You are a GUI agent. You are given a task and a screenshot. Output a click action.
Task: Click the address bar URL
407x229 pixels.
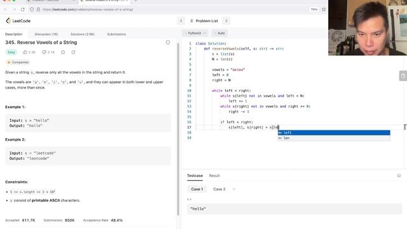pyautogui.click(x=88, y=10)
